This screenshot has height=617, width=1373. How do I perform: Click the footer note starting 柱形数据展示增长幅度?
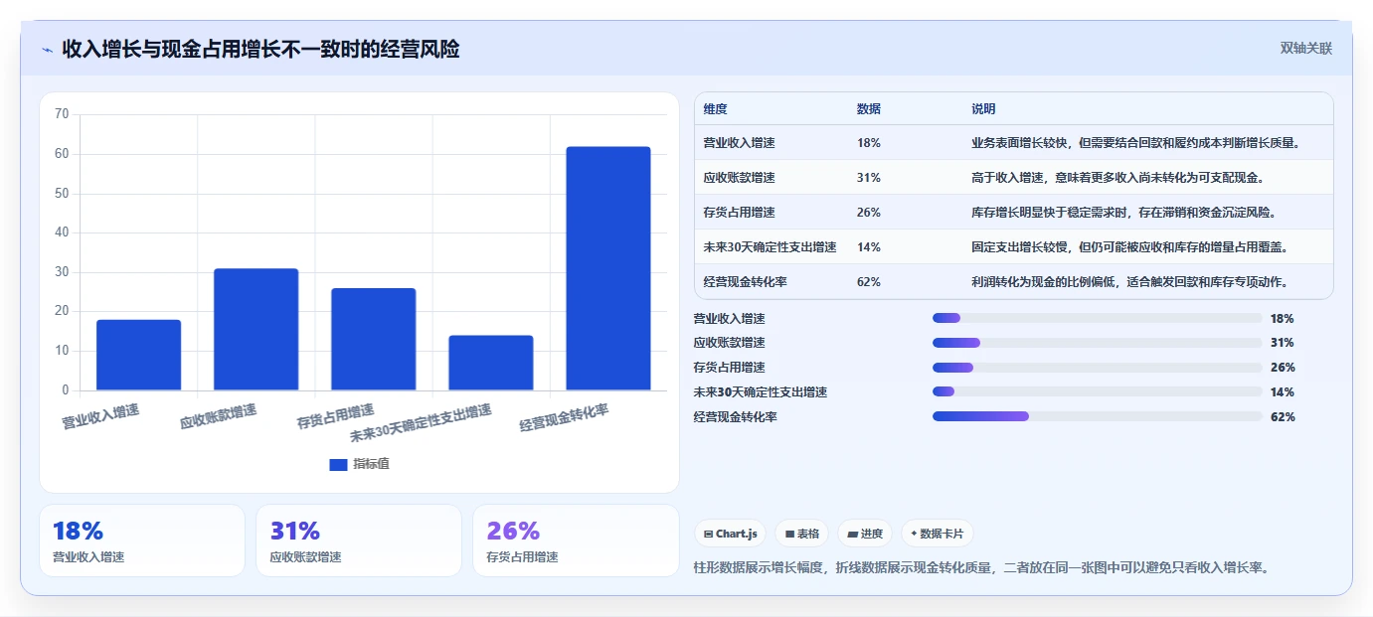[x=981, y=567]
